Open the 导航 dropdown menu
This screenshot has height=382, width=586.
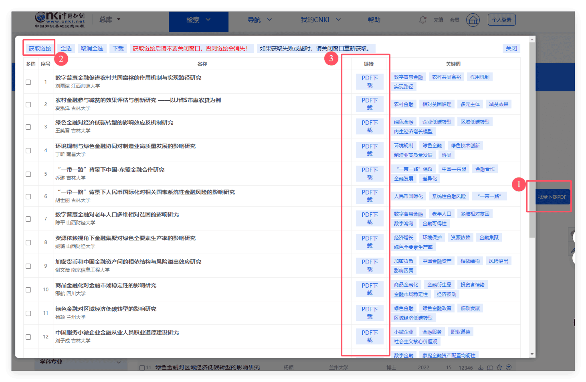(x=259, y=20)
